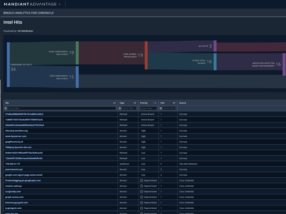Select the teal Other Intel Source node

coord(215,62)
